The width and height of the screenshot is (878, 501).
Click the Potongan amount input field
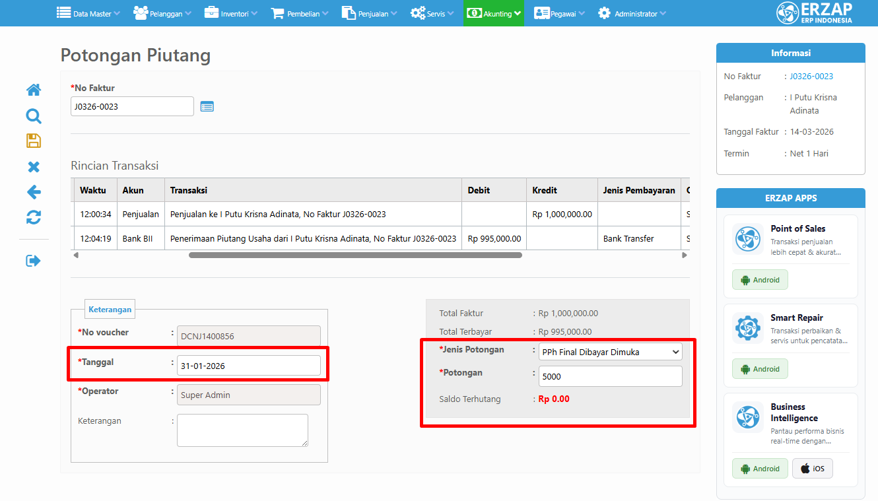point(610,376)
